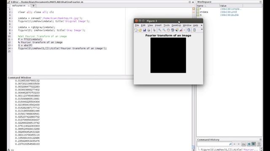Close the Figure 3 window
This screenshot has height=151, width=270.
coord(136,21)
